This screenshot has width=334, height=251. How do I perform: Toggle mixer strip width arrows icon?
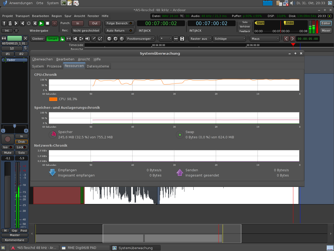pos(4,38)
